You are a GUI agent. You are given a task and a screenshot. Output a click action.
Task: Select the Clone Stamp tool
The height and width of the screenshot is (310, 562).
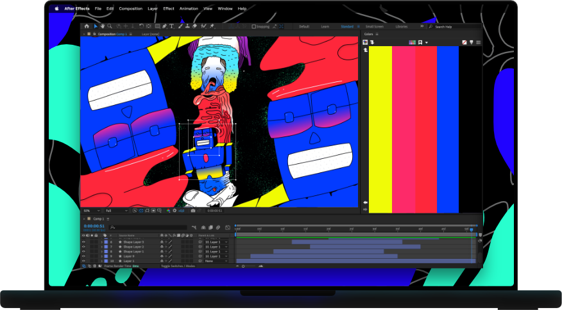[187, 26]
